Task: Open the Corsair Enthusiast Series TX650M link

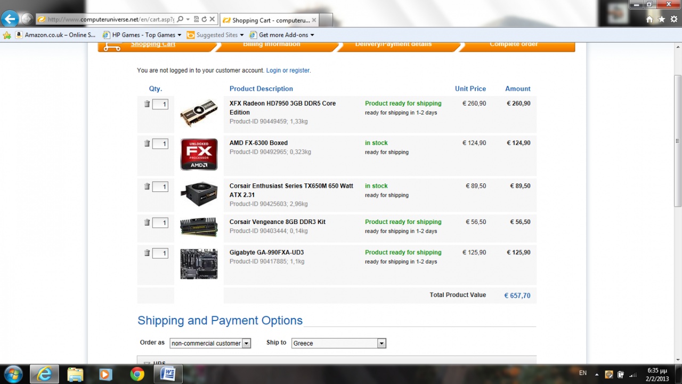Action: point(291,190)
